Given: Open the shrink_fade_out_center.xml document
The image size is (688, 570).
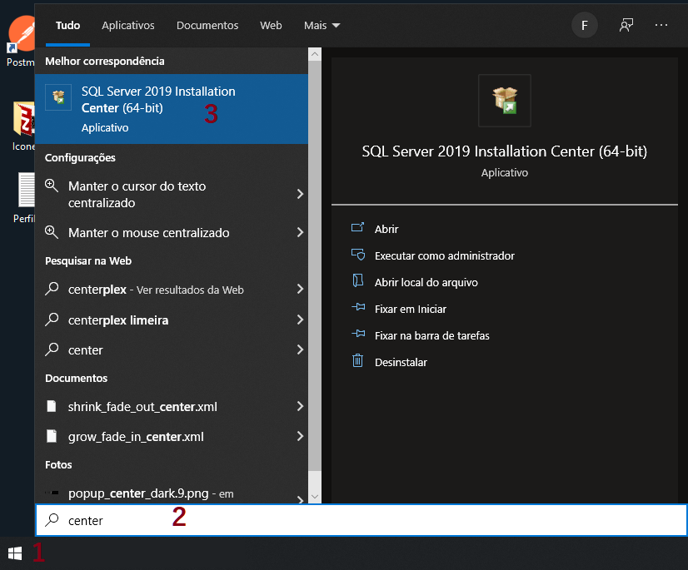Looking at the screenshot, I should coord(172,406).
